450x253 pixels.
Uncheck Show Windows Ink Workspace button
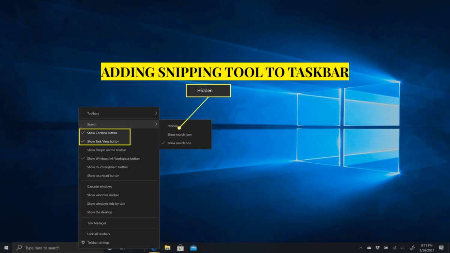pos(119,159)
